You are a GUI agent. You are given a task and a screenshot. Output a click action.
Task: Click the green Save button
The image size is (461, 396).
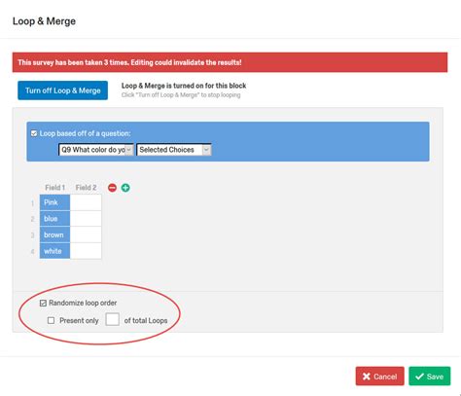click(x=430, y=377)
